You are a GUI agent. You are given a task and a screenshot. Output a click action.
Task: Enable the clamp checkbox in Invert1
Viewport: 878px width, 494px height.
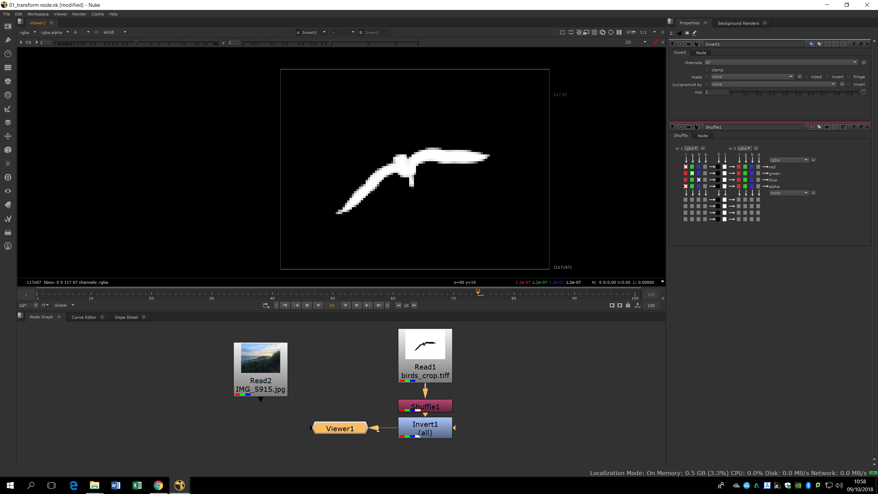tap(707, 70)
